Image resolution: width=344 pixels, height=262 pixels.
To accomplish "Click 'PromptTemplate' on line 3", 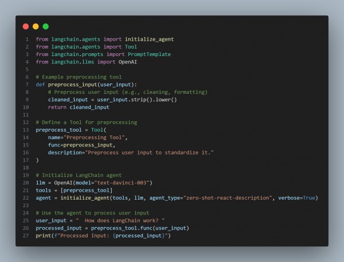I will point(150,54).
